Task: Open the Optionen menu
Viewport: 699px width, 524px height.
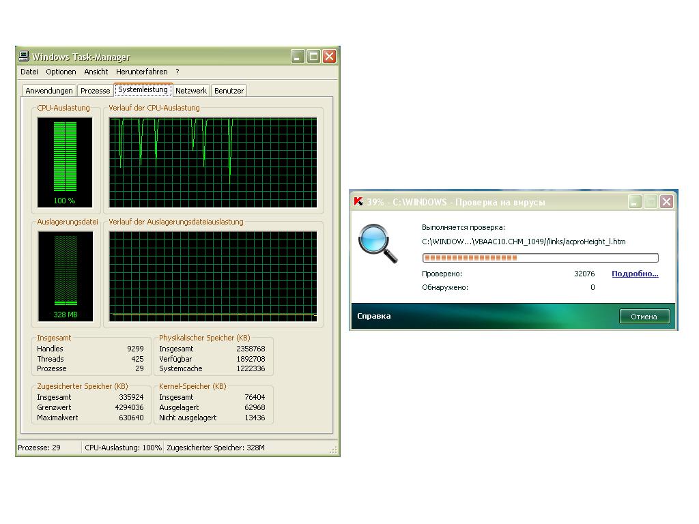Action: click(61, 72)
